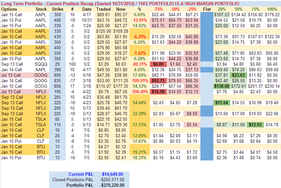Select the green $23.63 cell
This screenshot has width=281, height=188.
(x=238, y=75)
